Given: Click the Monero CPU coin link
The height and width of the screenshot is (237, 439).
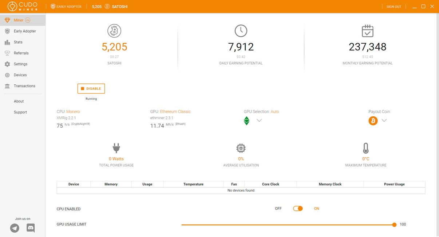Looking at the screenshot, I should 73,112.
